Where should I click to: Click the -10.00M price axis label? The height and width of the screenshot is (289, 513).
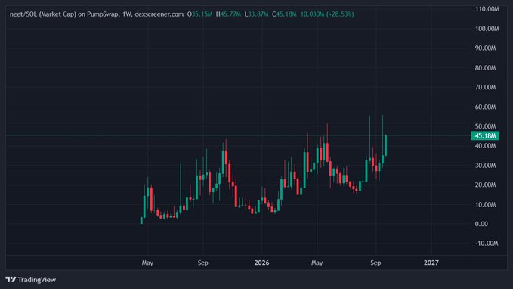[x=487, y=244]
